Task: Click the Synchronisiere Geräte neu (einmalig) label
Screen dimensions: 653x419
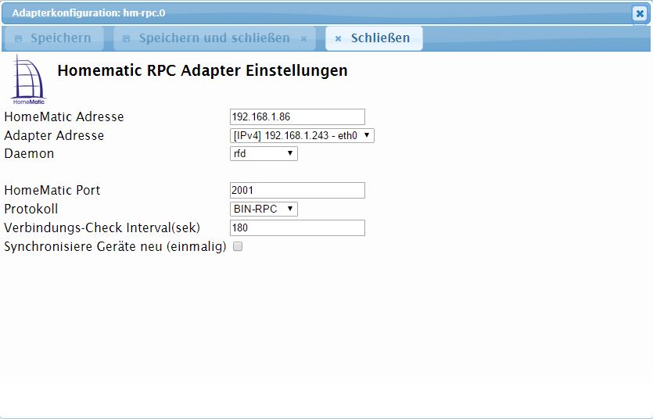Action: (116, 246)
